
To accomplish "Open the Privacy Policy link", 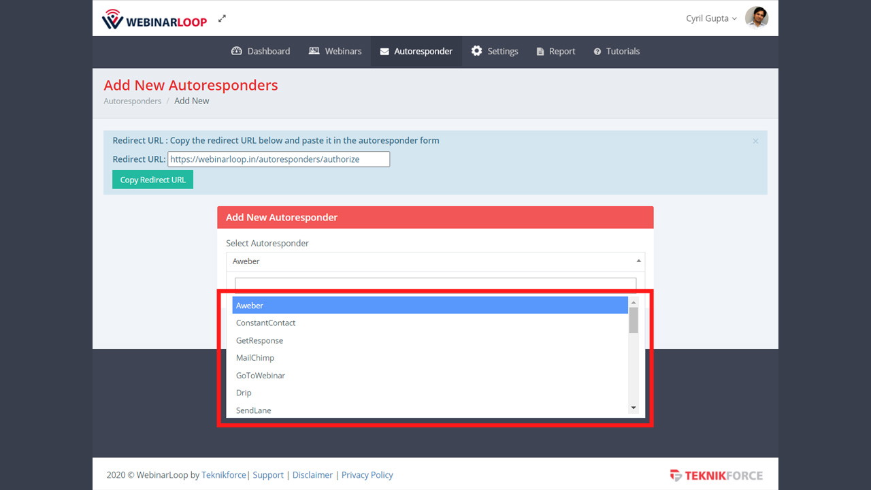I will click(367, 475).
